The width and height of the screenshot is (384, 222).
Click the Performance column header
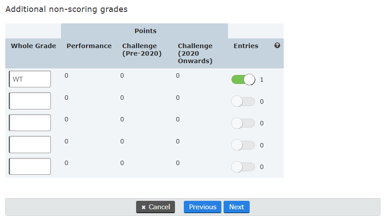[89, 46]
